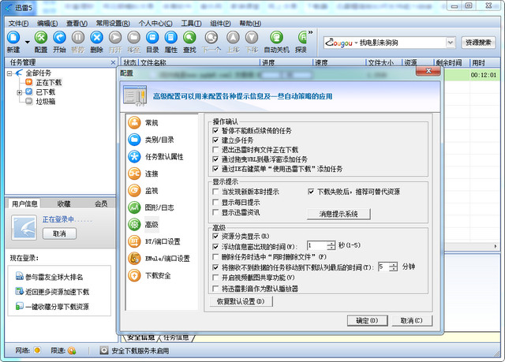
Task: Enable 当发现新版本时提示 checkbox
Action: (x=215, y=192)
